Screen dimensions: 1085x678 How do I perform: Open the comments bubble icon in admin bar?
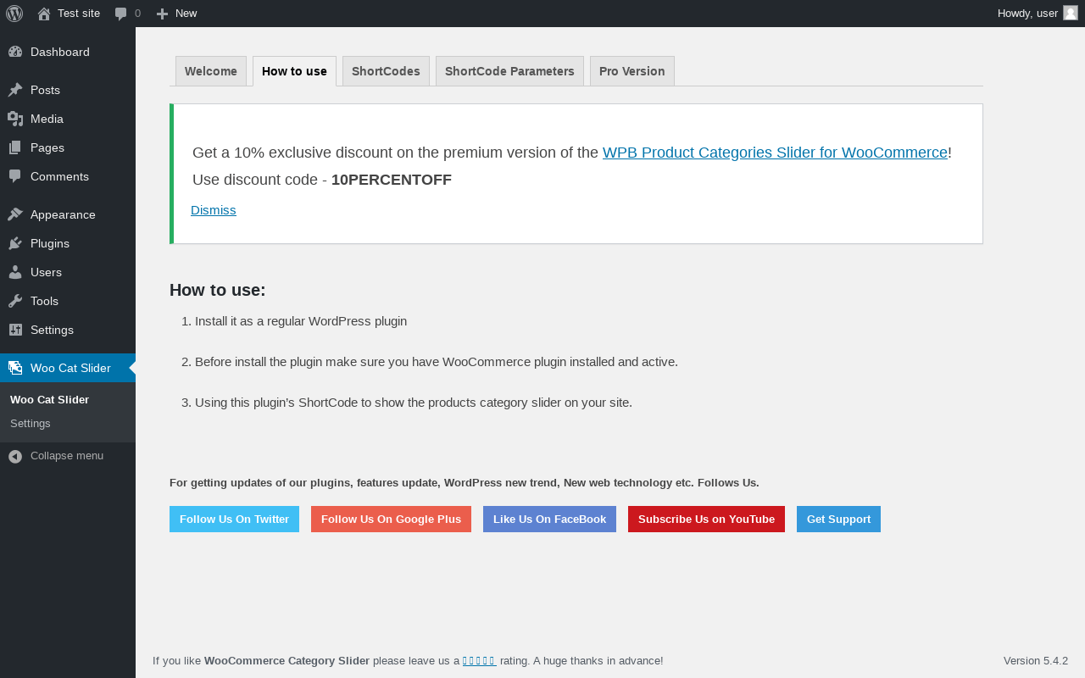(121, 14)
